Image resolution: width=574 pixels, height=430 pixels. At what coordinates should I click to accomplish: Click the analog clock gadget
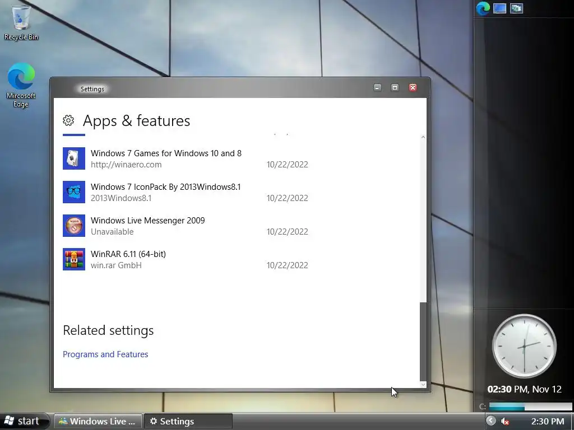coord(524,346)
